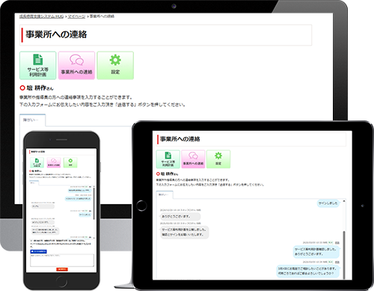Viewport: 374px width, 291px height.
Task: Open the gear settings button on the phone
Action: tap(70, 162)
